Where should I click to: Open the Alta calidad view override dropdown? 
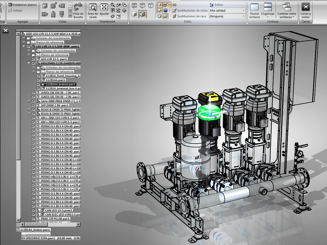243,11
